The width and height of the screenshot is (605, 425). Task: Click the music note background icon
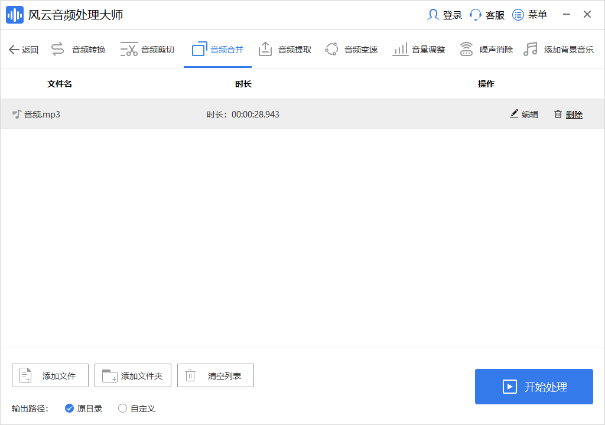pyautogui.click(x=531, y=49)
